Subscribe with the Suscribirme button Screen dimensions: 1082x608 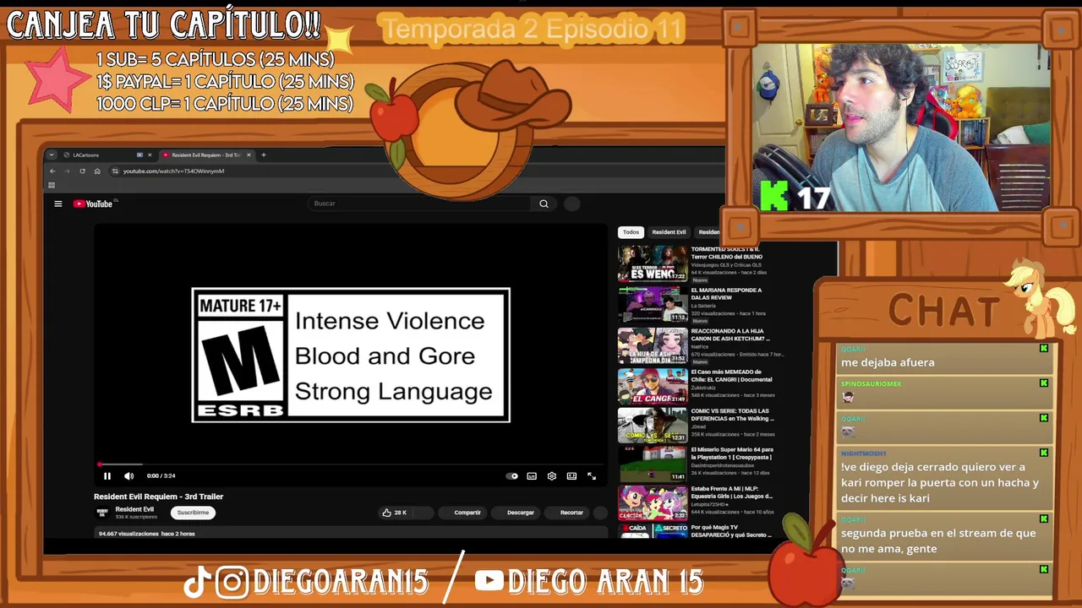[193, 513]
